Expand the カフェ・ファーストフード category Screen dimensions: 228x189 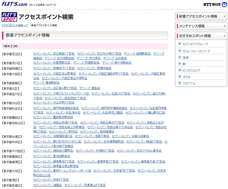(x=180, y=51)
